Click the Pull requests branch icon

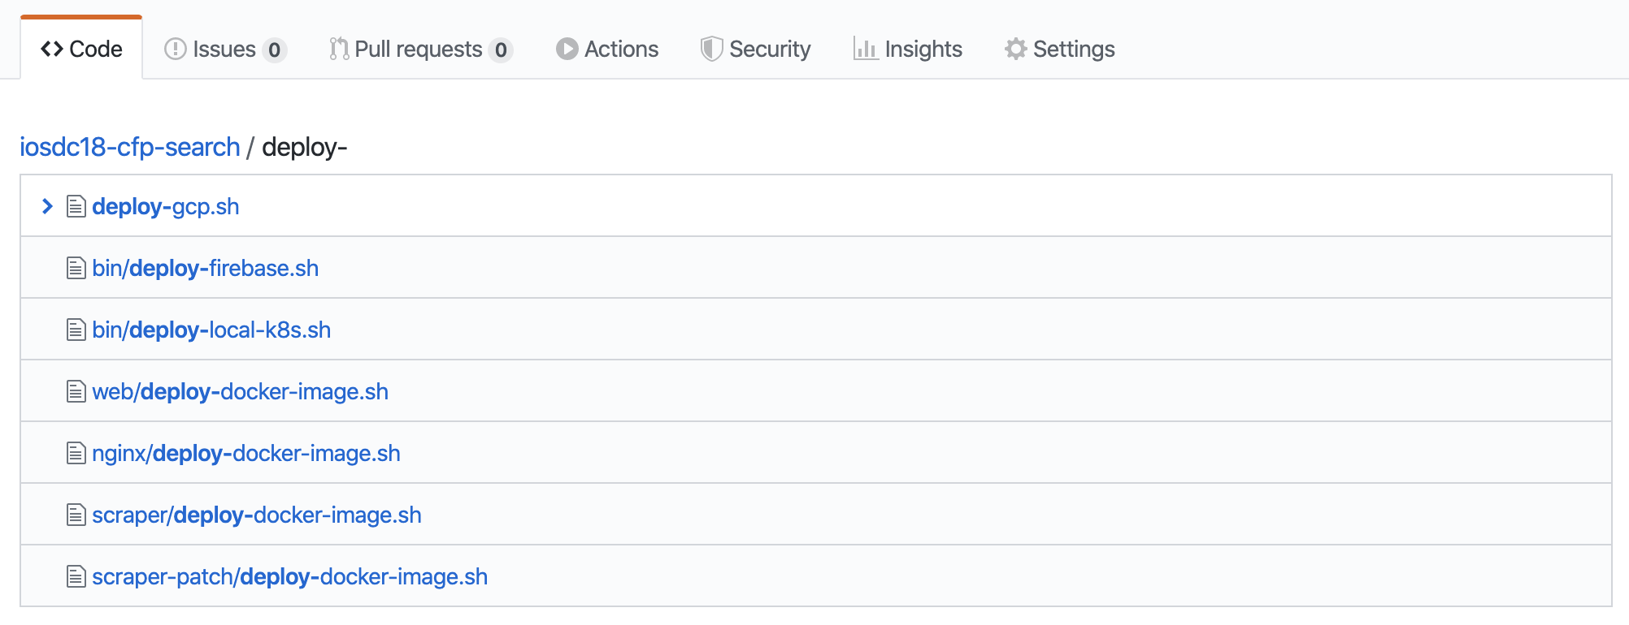(339, 50)
